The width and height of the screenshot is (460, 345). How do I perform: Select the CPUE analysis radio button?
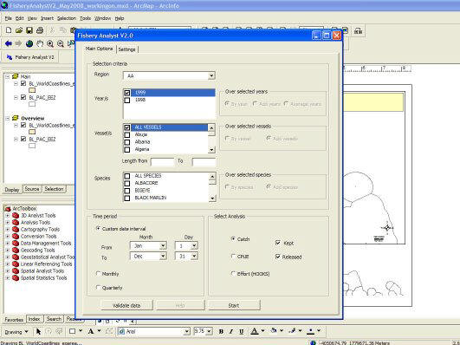tap(233, 257)
